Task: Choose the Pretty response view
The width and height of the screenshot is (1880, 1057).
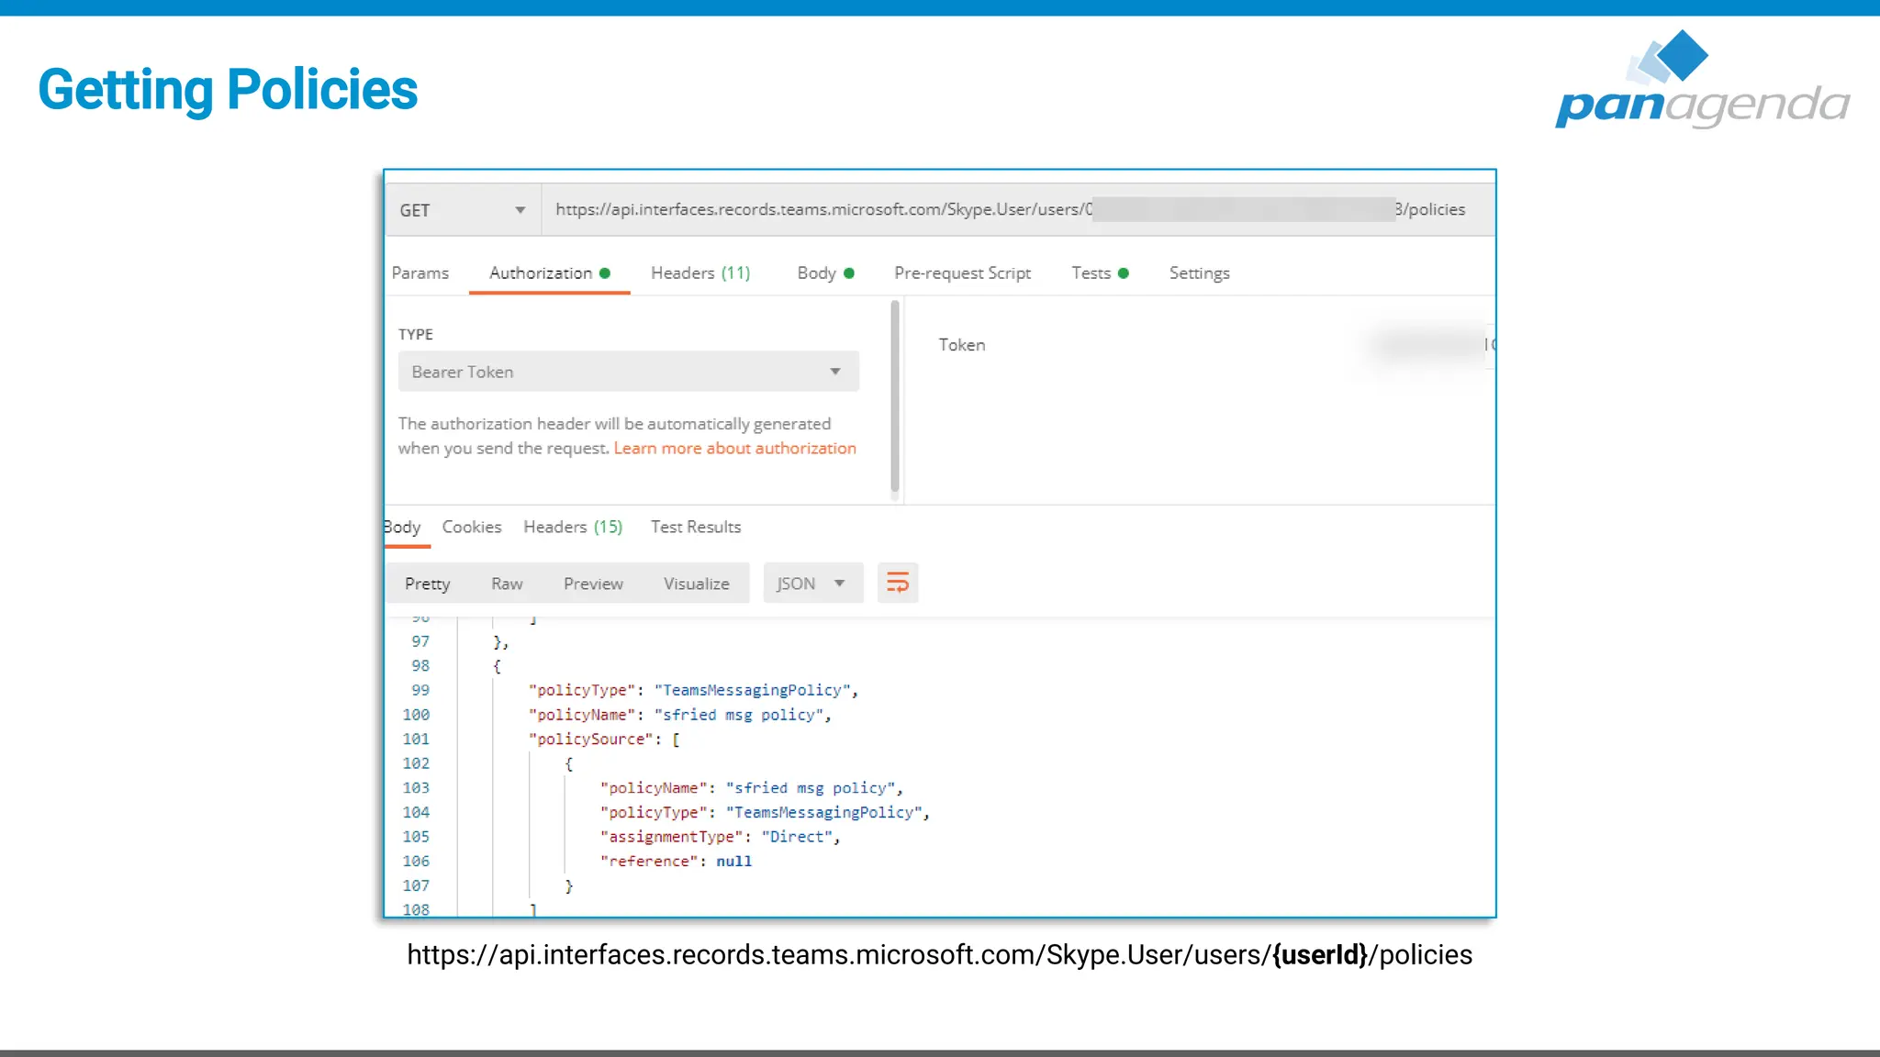Action: tap(427, 584)
